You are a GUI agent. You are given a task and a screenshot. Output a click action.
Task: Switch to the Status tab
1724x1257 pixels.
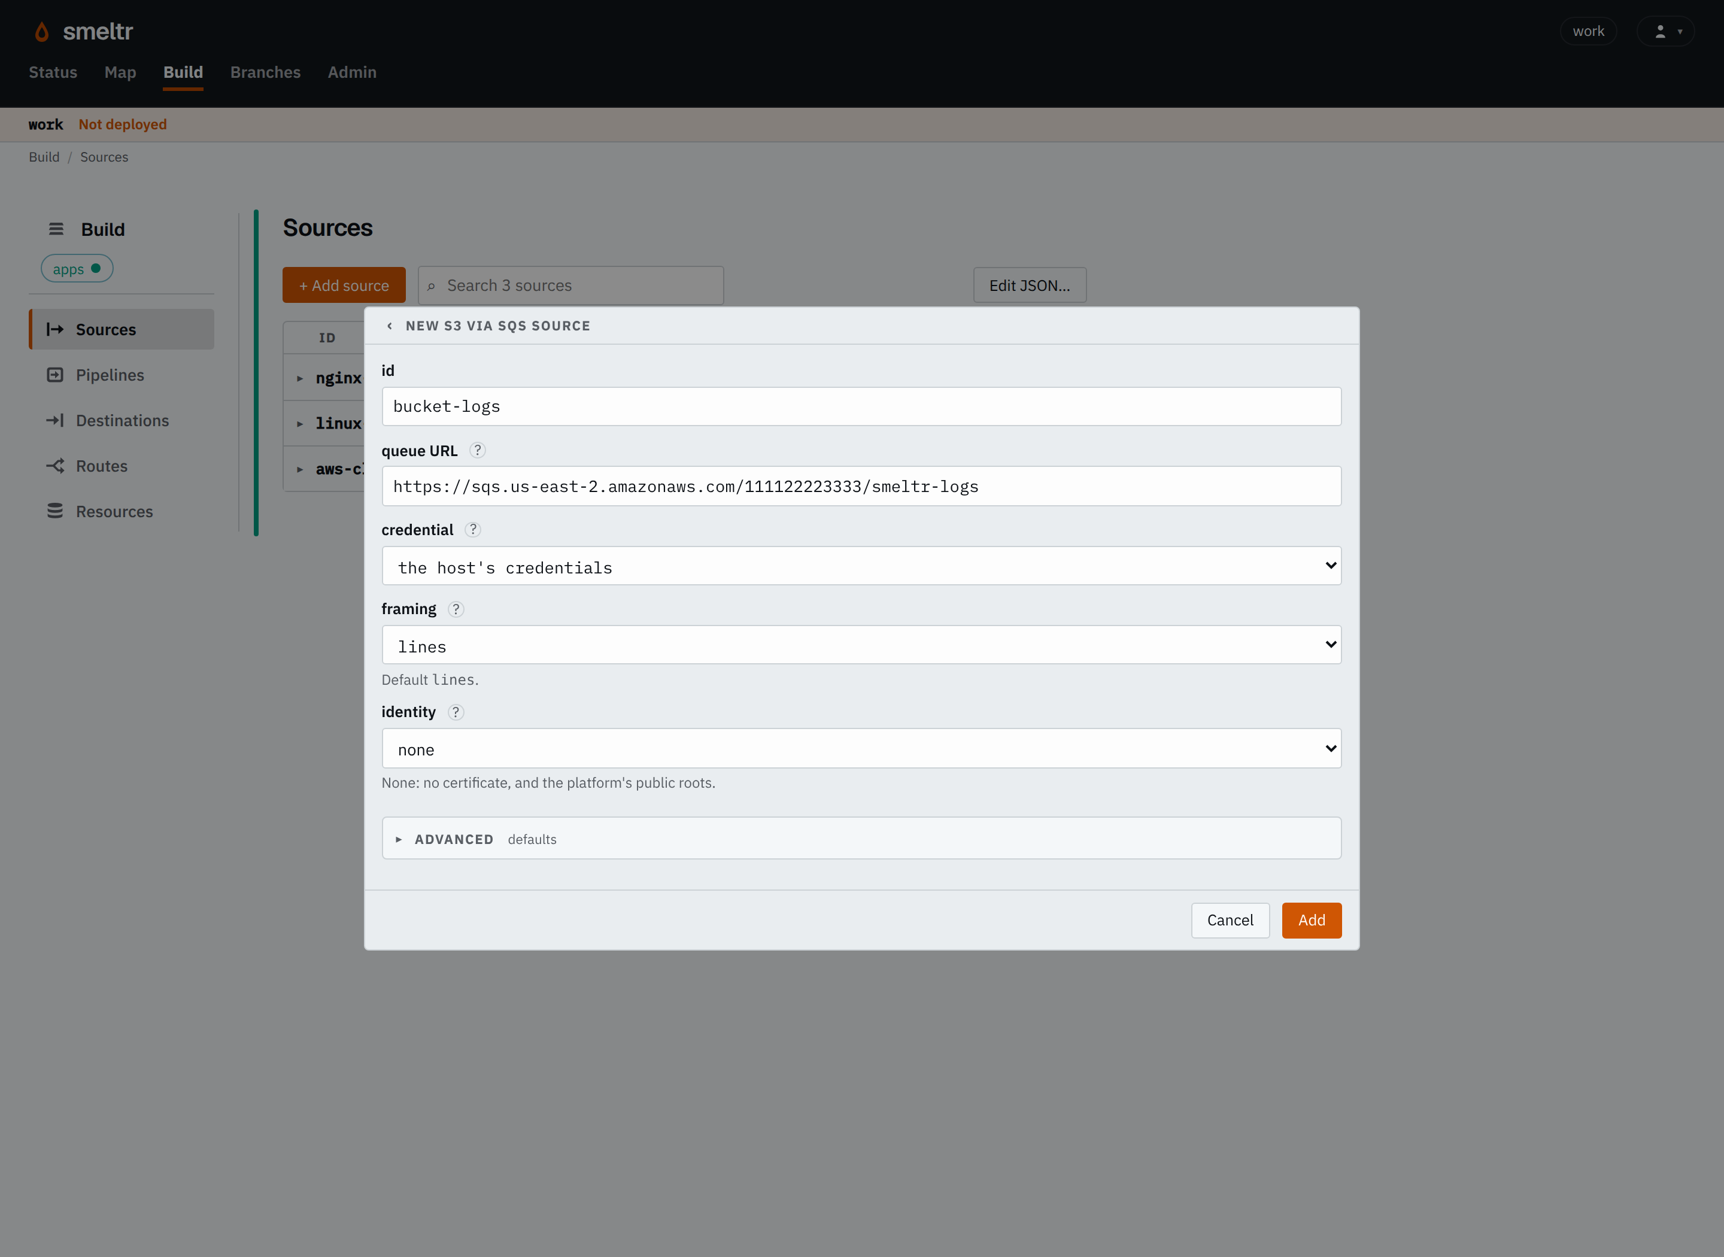pos(53,72)
